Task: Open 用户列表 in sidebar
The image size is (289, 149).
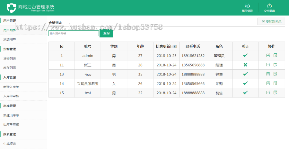Action: pyautogui.click(x=10, y=30)
